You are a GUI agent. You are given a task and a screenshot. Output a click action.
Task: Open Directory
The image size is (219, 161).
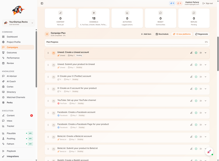click(17, 92)
